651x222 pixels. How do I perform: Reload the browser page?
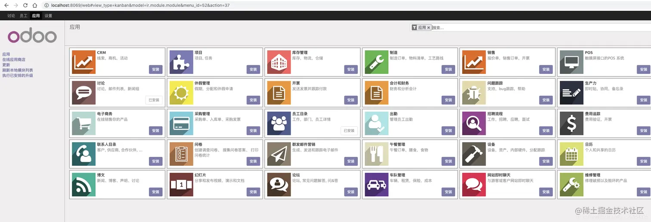point(25,5)
